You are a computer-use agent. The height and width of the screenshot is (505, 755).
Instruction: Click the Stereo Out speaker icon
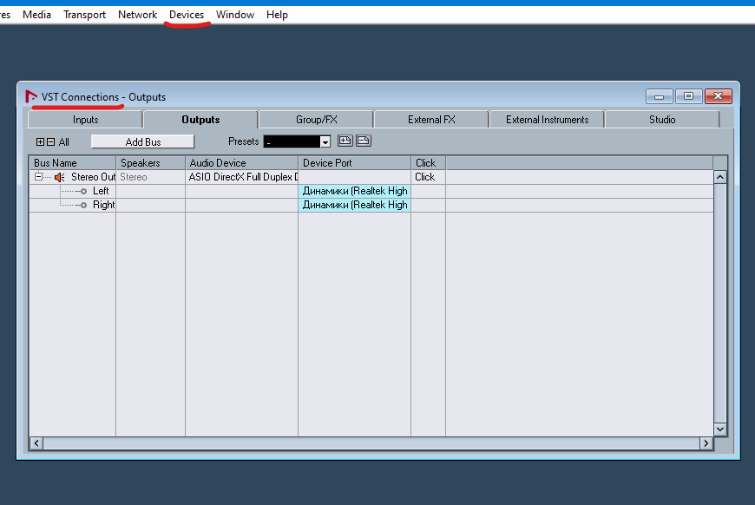coord(60,177)
